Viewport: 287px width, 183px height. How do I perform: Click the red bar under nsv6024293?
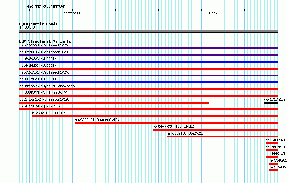(148, 69)
